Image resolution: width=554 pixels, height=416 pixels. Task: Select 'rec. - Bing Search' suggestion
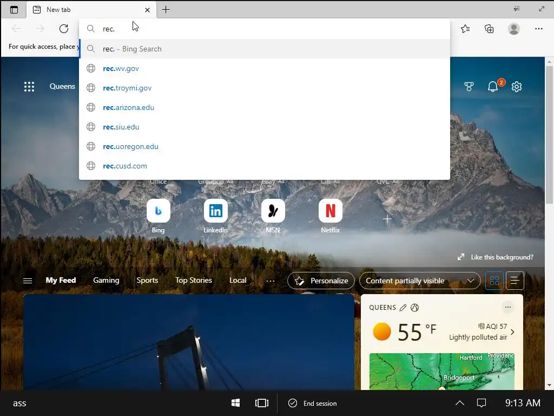[264, 49]
